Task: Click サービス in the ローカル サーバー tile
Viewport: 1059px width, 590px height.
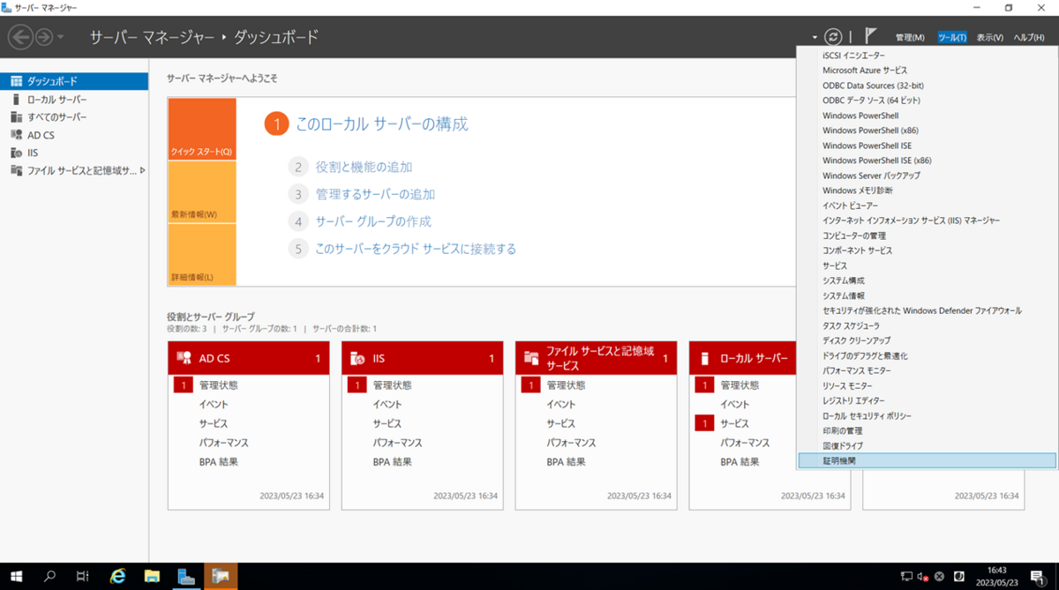Action: [x=735, y=423]
